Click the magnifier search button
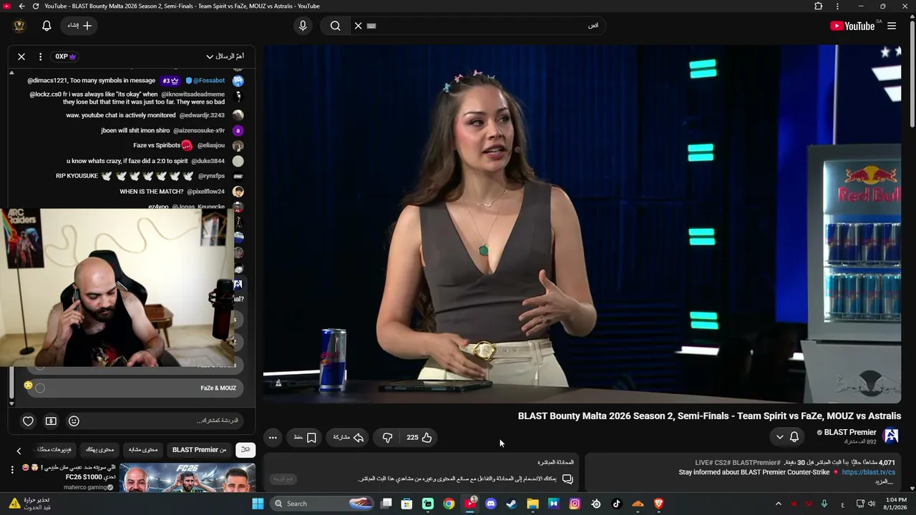The width and height of the screenshot is (916, 515). pyautogui.click(x=335, y=26)
